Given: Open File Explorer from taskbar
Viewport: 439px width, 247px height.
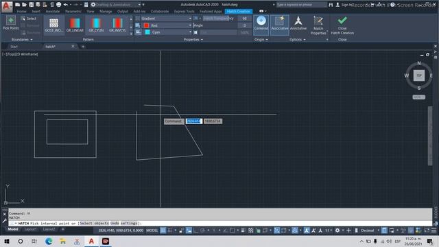Looking at the screenshot, I should click(62, 241).
